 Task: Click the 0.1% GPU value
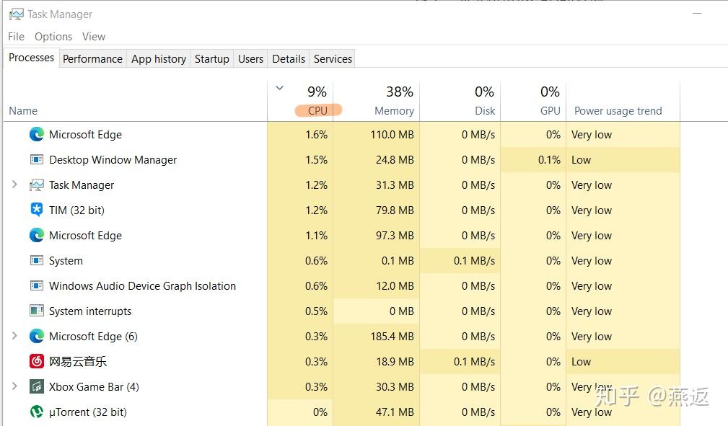tap(549, 159)
